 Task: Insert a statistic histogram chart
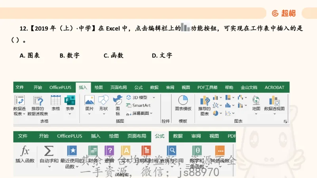228,105
